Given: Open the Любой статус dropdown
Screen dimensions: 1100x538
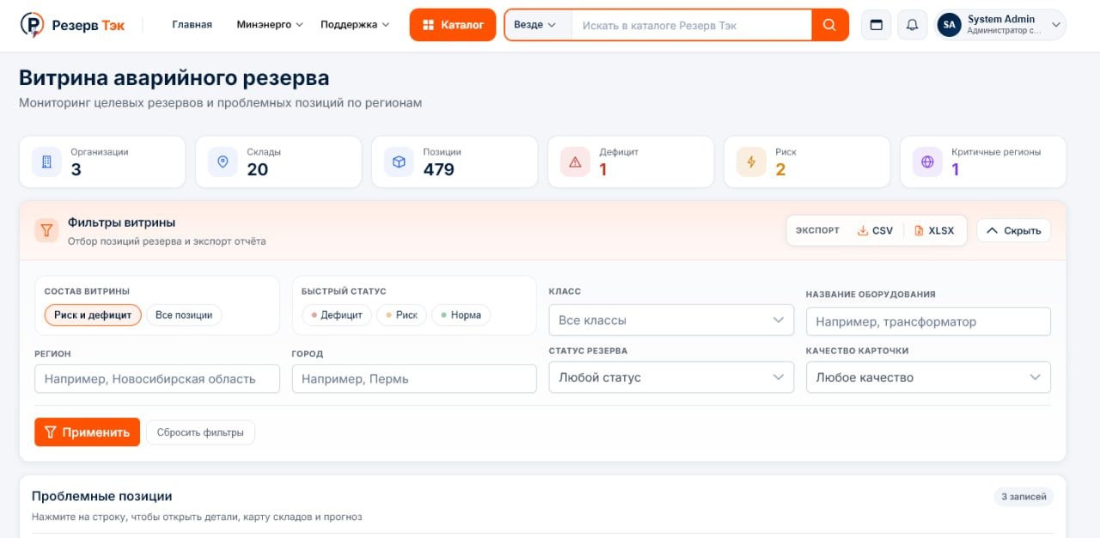Looking at the screenshot, I should point(671,377).
